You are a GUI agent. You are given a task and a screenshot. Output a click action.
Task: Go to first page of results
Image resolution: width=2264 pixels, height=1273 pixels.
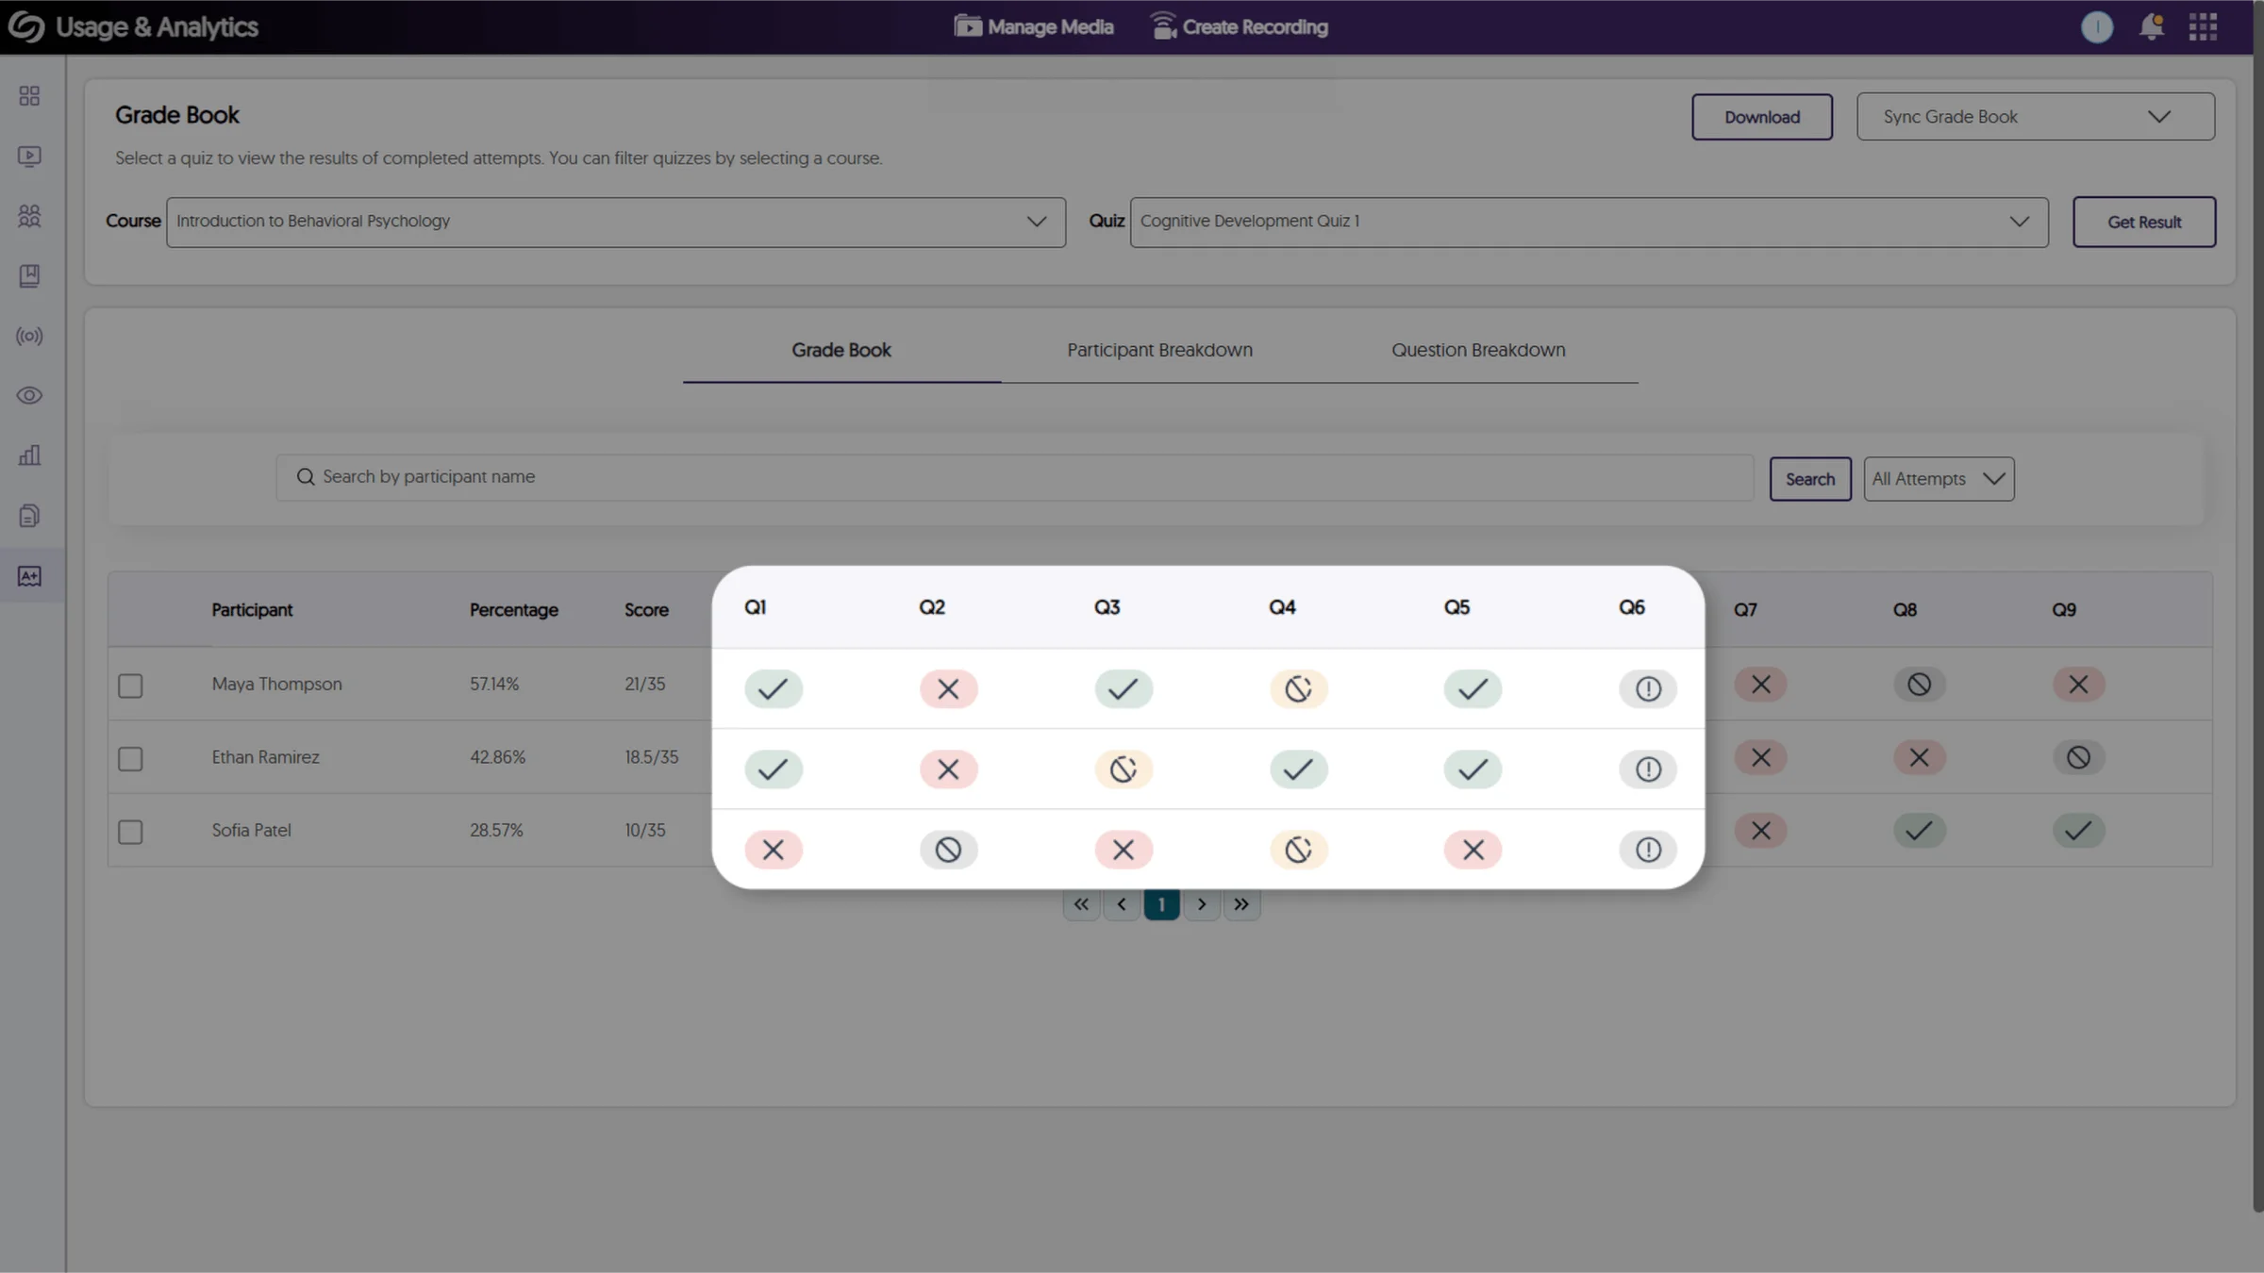(x=1081, y=904)
